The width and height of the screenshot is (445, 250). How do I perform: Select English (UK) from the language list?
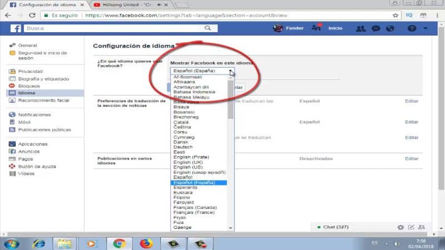(188, 162)
